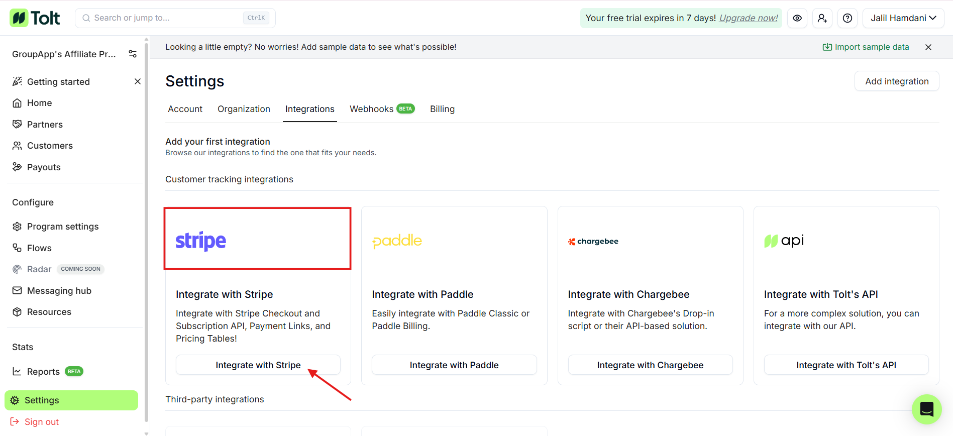
Task: Switch to the Billing tab
Action: 442,109
